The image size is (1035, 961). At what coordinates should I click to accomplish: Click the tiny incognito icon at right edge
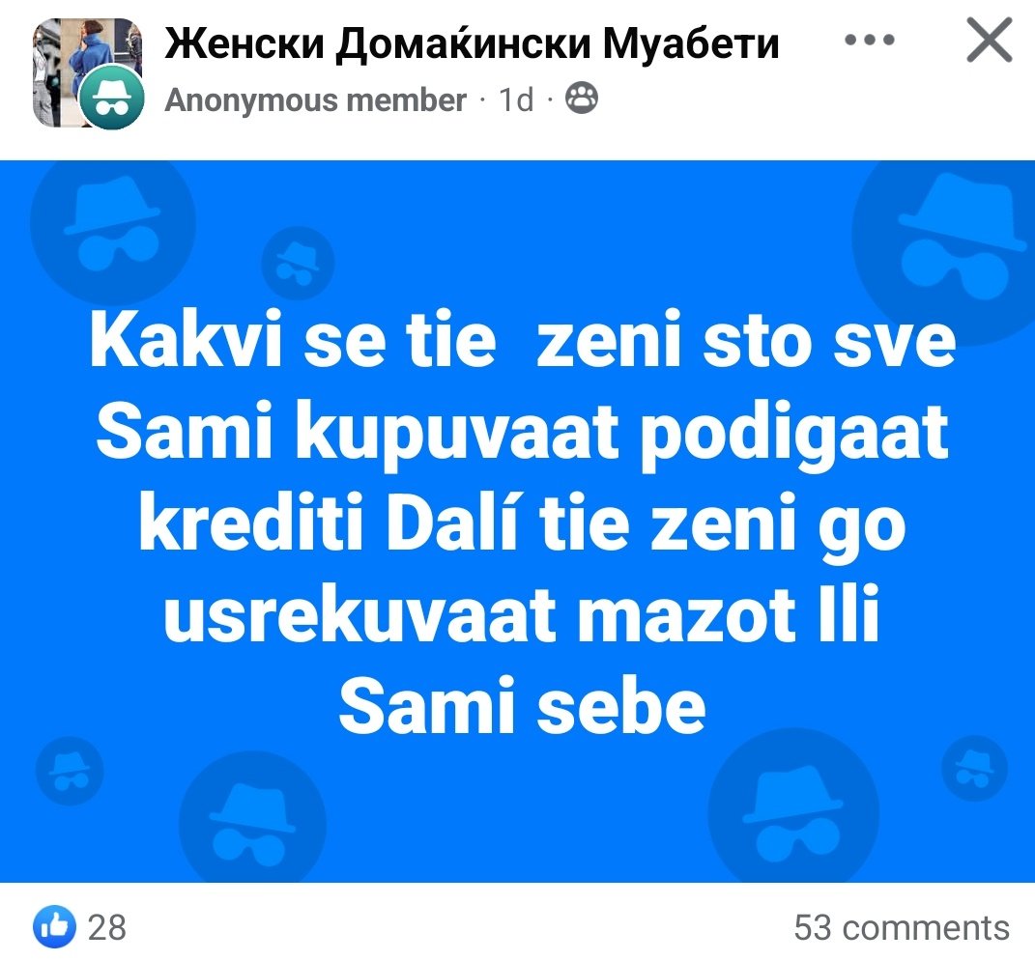(x=974, y=769)
